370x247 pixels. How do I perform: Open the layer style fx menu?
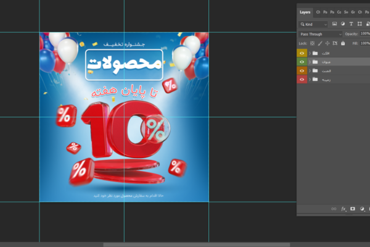click(x=344, y=209)
